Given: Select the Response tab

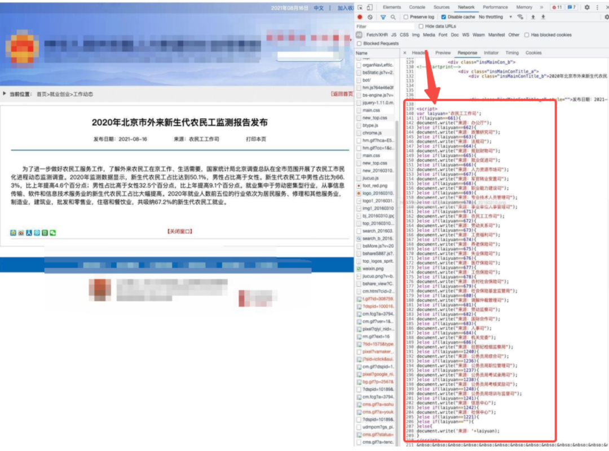Looking at the screenshot, I should click(x=467, y=53).
